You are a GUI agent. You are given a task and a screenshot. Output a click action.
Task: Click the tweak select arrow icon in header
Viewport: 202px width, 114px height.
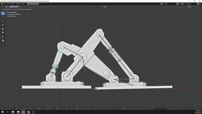[7, 7]
